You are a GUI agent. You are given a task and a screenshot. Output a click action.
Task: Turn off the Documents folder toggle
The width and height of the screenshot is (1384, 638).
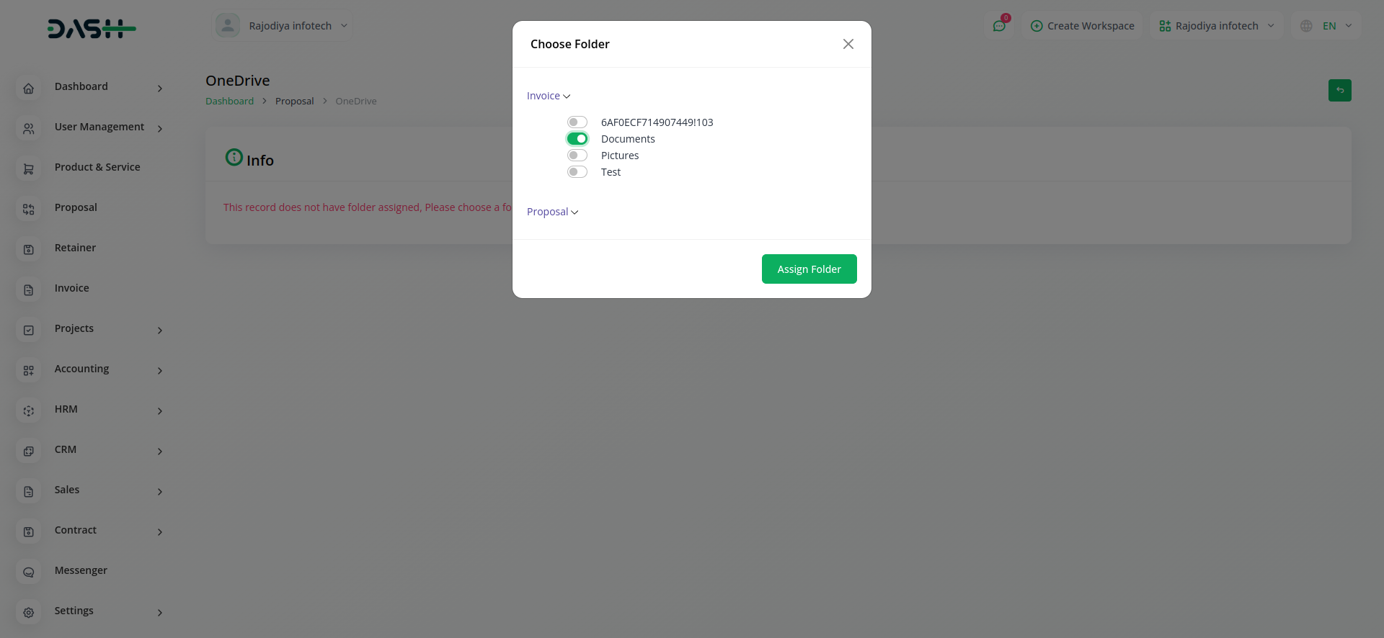click(577, 139)
